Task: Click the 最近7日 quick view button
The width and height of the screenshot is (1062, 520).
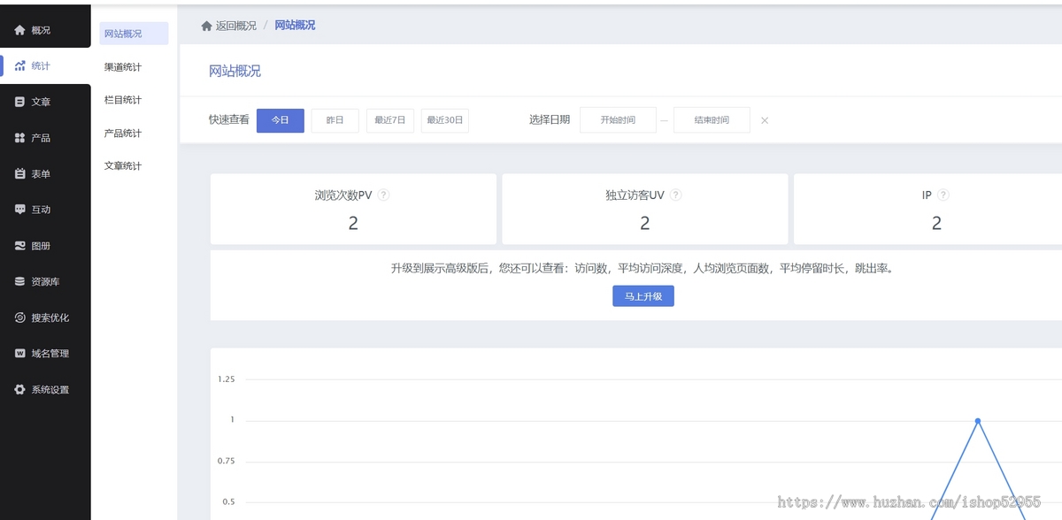Action: tap(390, 120)
